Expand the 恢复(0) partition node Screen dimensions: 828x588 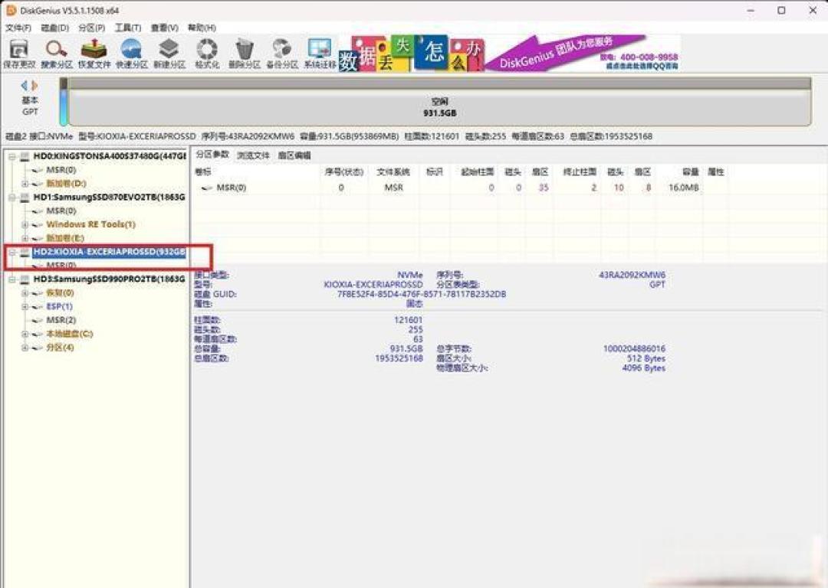coord(25,293)
